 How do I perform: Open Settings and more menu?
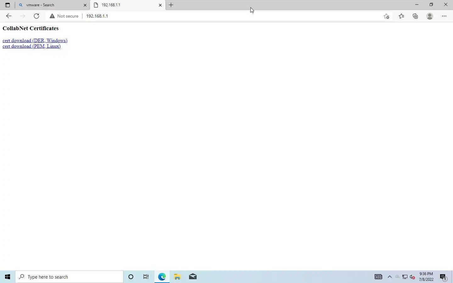point(444,16)
